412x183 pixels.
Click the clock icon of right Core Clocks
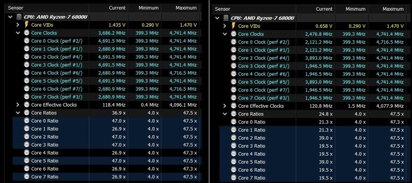tap(234, 34)
